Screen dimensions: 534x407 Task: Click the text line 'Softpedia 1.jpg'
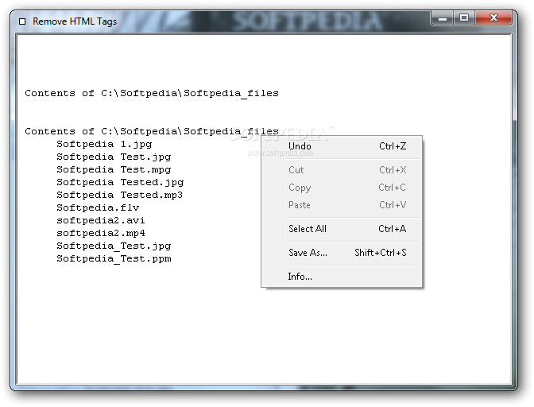104,145
